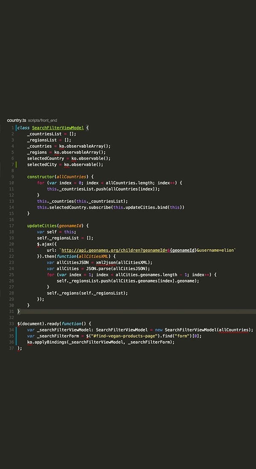Click line number 33 in the gutter
The height and width of the screenshot is (469, 256).
click(12, 324)
